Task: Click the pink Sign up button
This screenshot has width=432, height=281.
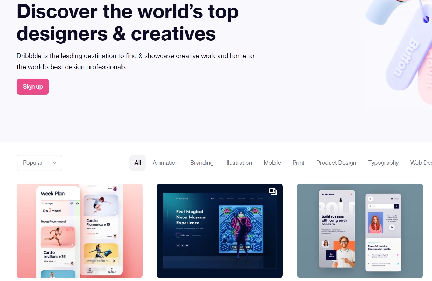Action: [33, 87]
